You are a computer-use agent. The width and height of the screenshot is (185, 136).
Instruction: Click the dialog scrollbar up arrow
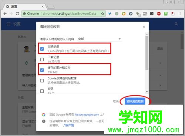(147, 34)
